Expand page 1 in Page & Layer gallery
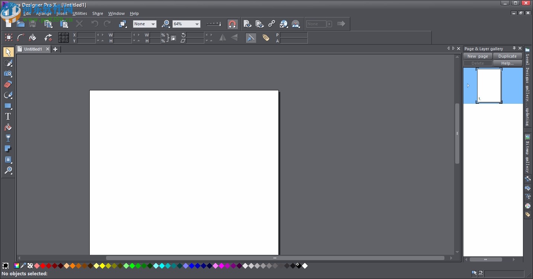This screenshot has width=533, height=279. pos(468,86)
